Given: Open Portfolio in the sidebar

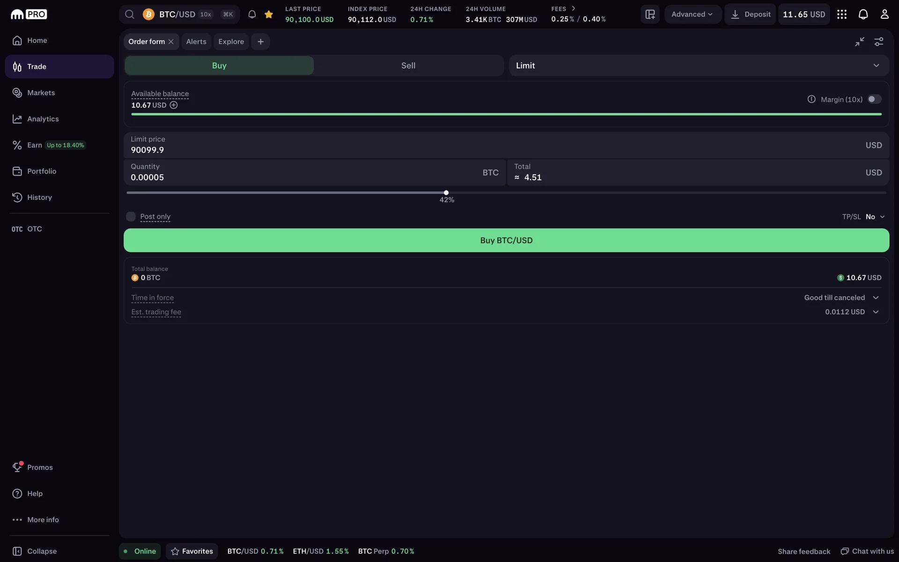Looking at the screenshot, I should (42, 171).
